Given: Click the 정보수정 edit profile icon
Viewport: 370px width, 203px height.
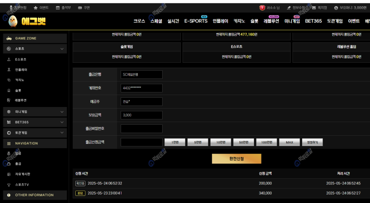Looking at the screenshot, I should tap(288, 8).
